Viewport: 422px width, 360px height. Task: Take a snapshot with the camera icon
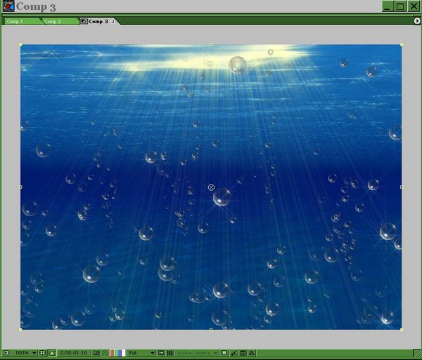[96, 353]
